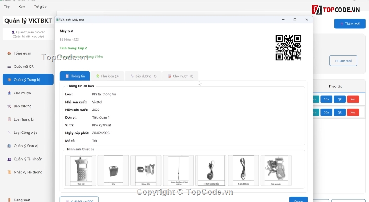This screenshot has height=202, width=369.
Task: Click the Xuất hồ sơ PDF button
Action: tap(79, 200)
